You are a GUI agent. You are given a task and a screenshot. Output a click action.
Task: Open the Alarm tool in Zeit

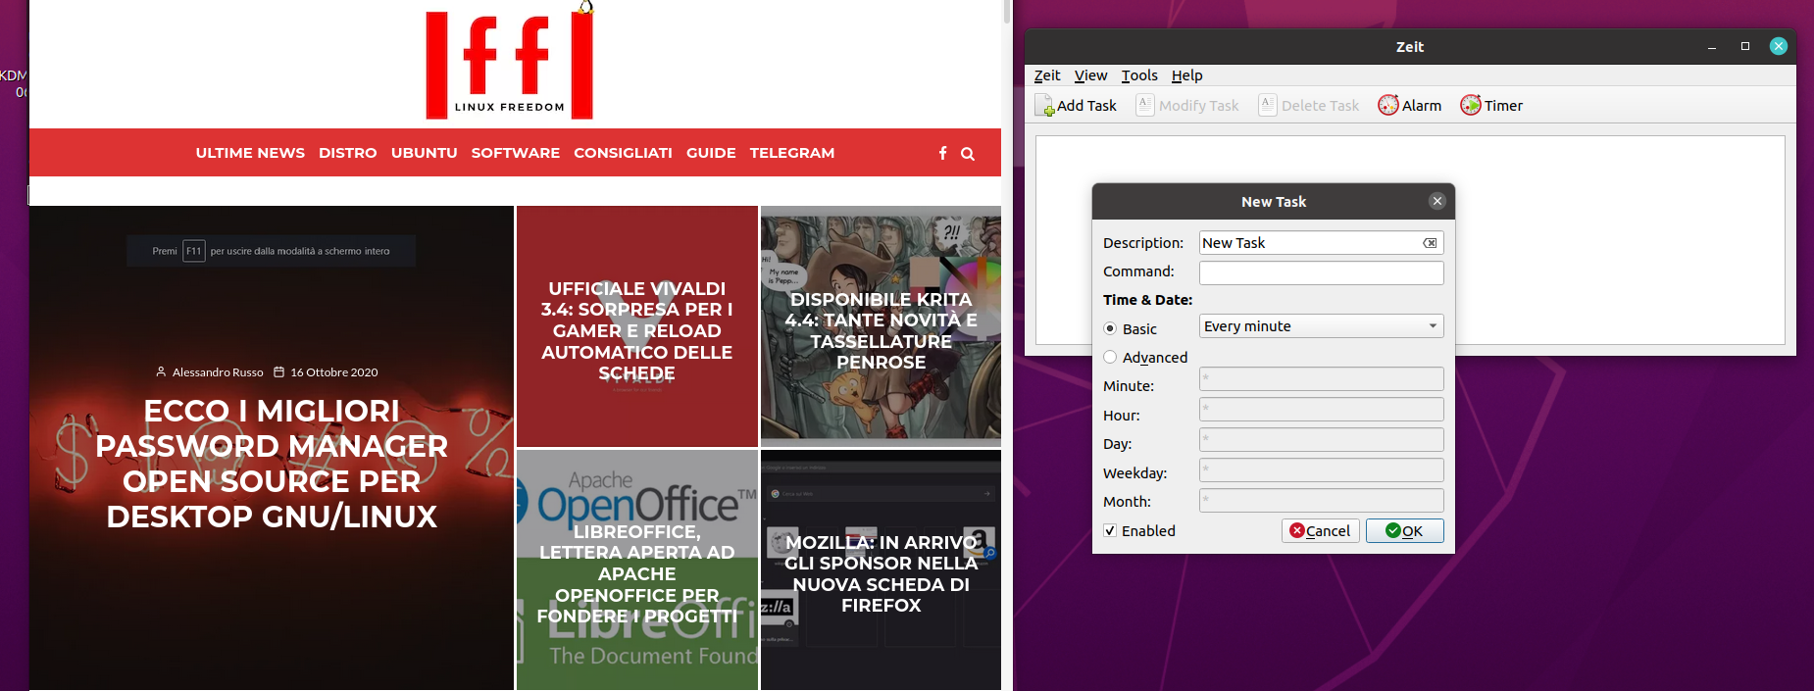pyautogui.click(x=1409, y=106)
